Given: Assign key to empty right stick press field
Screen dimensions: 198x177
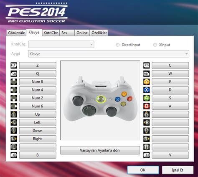Looking at the screenshot, I should (170, 147).
